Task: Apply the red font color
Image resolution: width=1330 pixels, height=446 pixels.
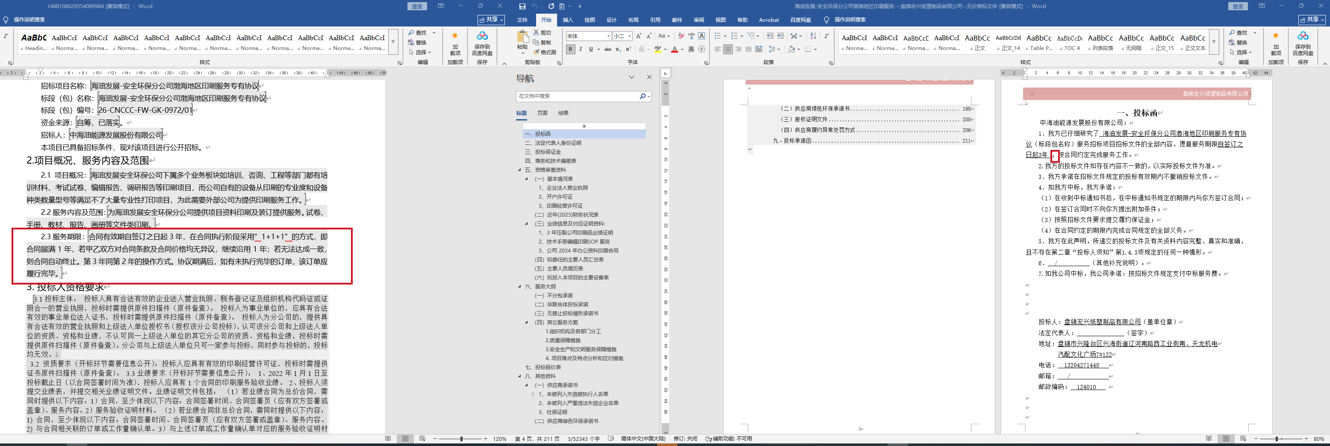Action: (x=674, y=50)
